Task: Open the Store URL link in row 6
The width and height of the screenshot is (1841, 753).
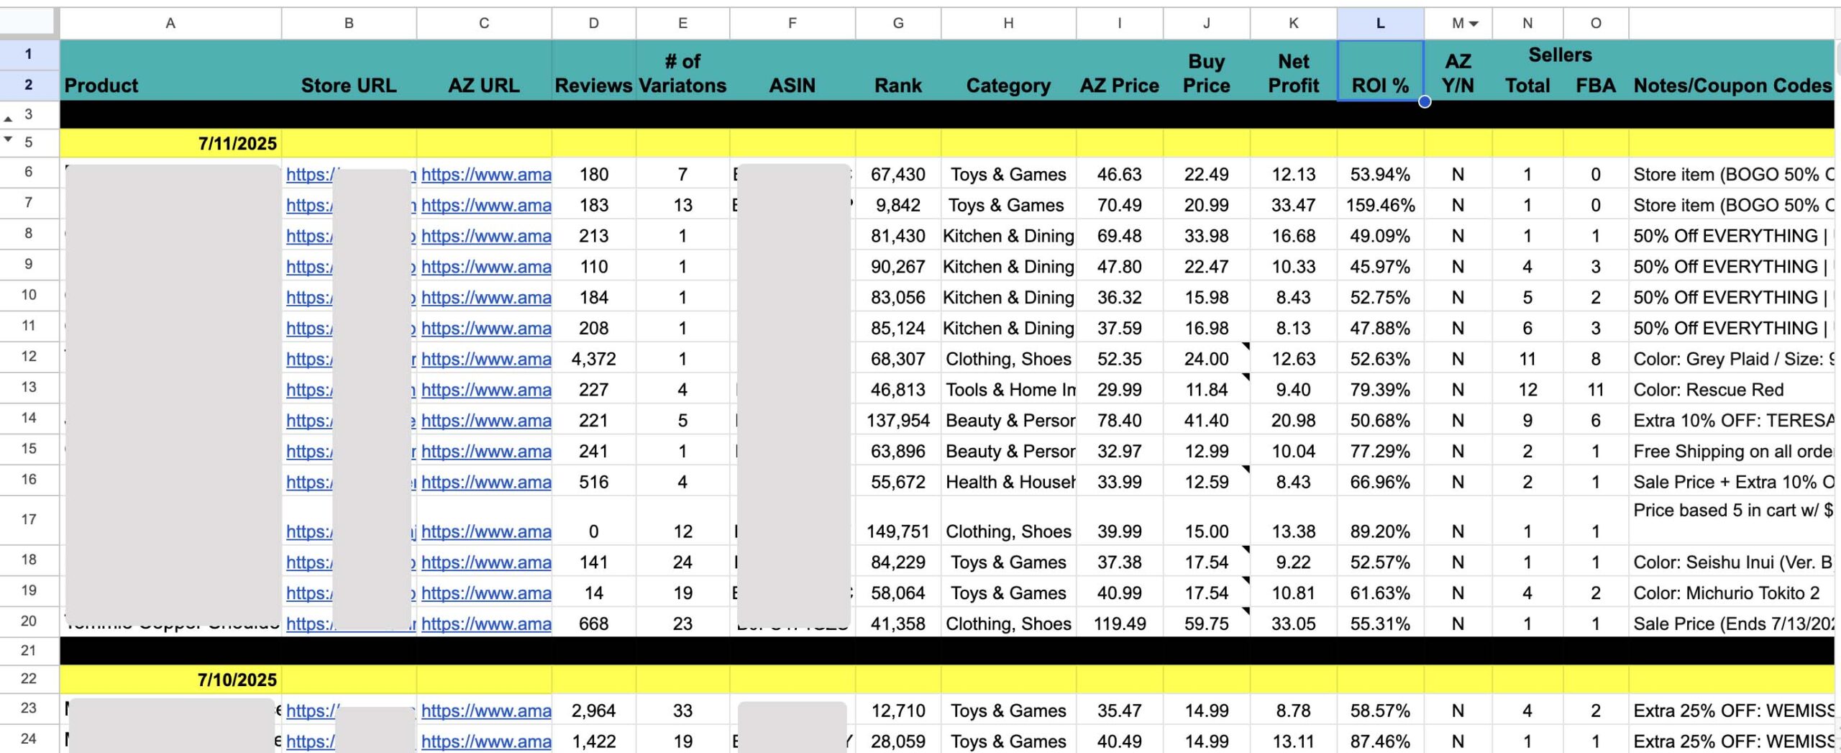Action: (309, 174)
